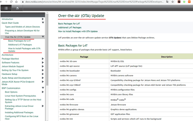Viewport: 193px width, 121px height.
Task: Follow content link Additional L4T Packages
Action: [70, 28]
